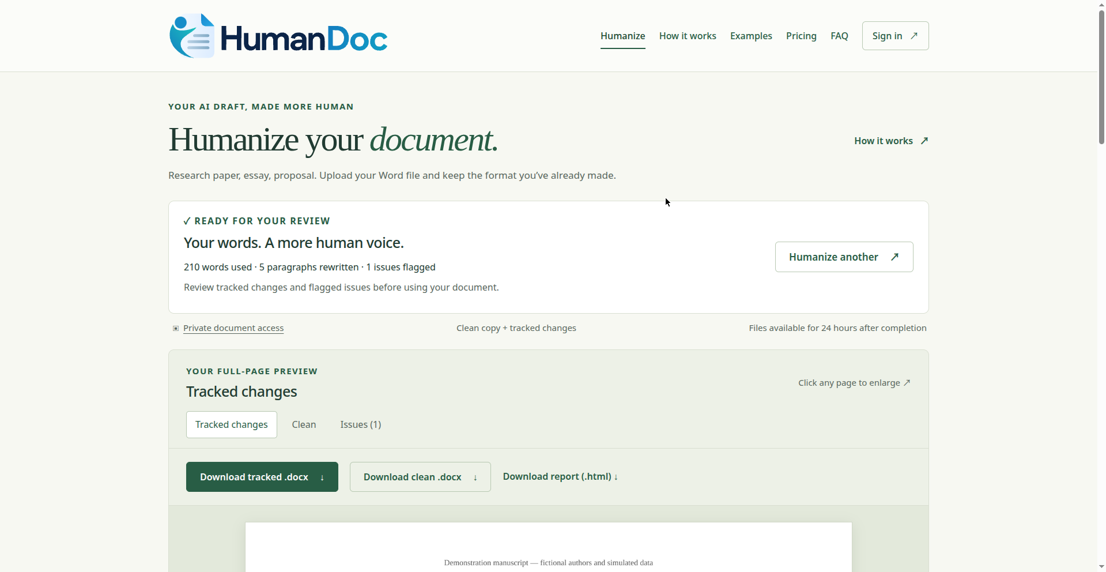Click the HumanDoc logo
This screenshot has height=572, width=1106.
[278, 36]
